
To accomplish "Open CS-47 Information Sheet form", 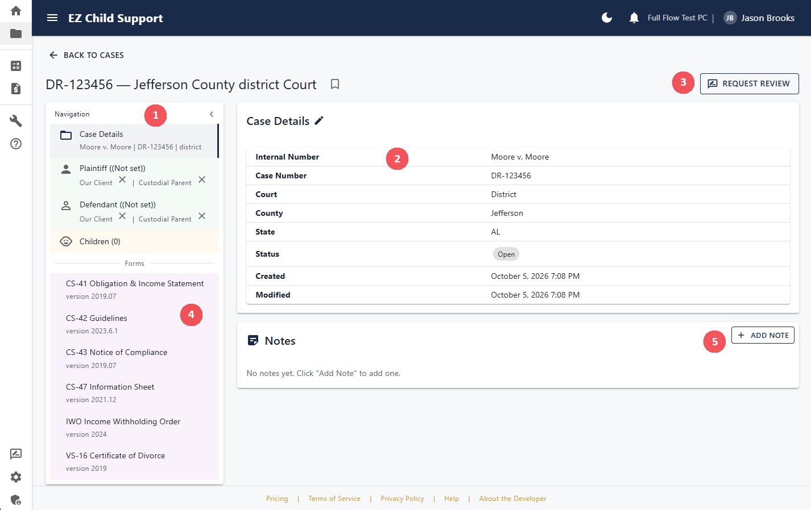I will pos(134,393).
